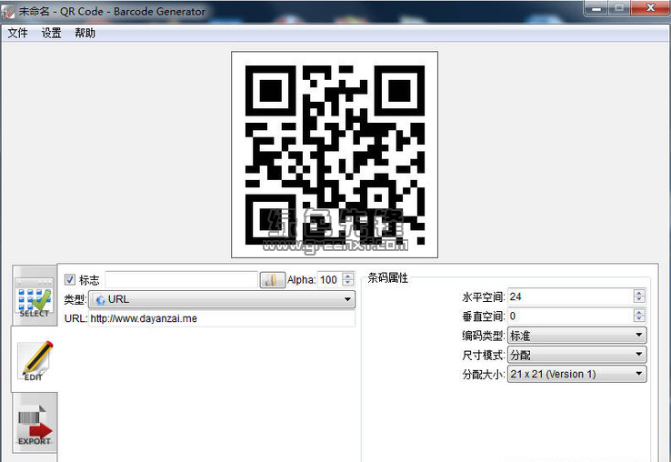Screen dimensions: 671x462
Task: Increase Alpha value with up arrow
Action: click(x=348, y=276)
